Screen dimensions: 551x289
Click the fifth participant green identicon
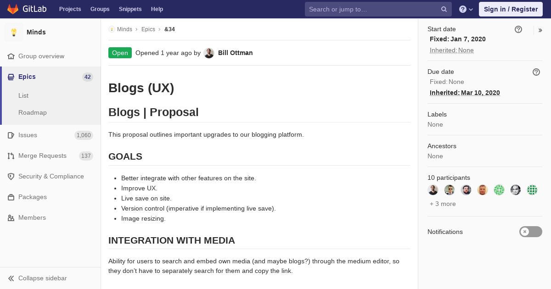coord(499,190)
